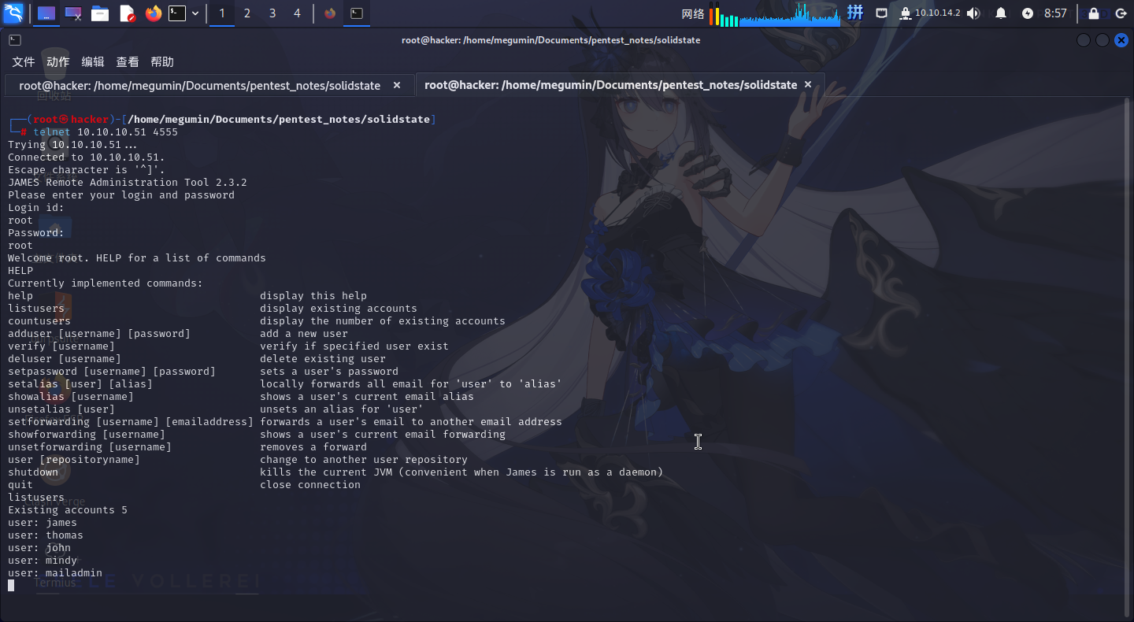Open the screenshot/display tool in panel
This screenshot has width=1134, height=622.
pyautogui.click(x=73, y=13)
